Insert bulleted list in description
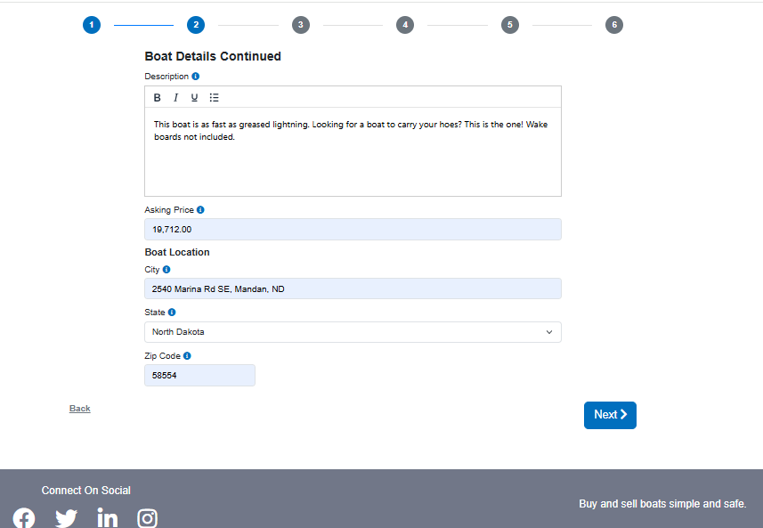763x528 pixels. pyautogui.click(x=215, y=98)
